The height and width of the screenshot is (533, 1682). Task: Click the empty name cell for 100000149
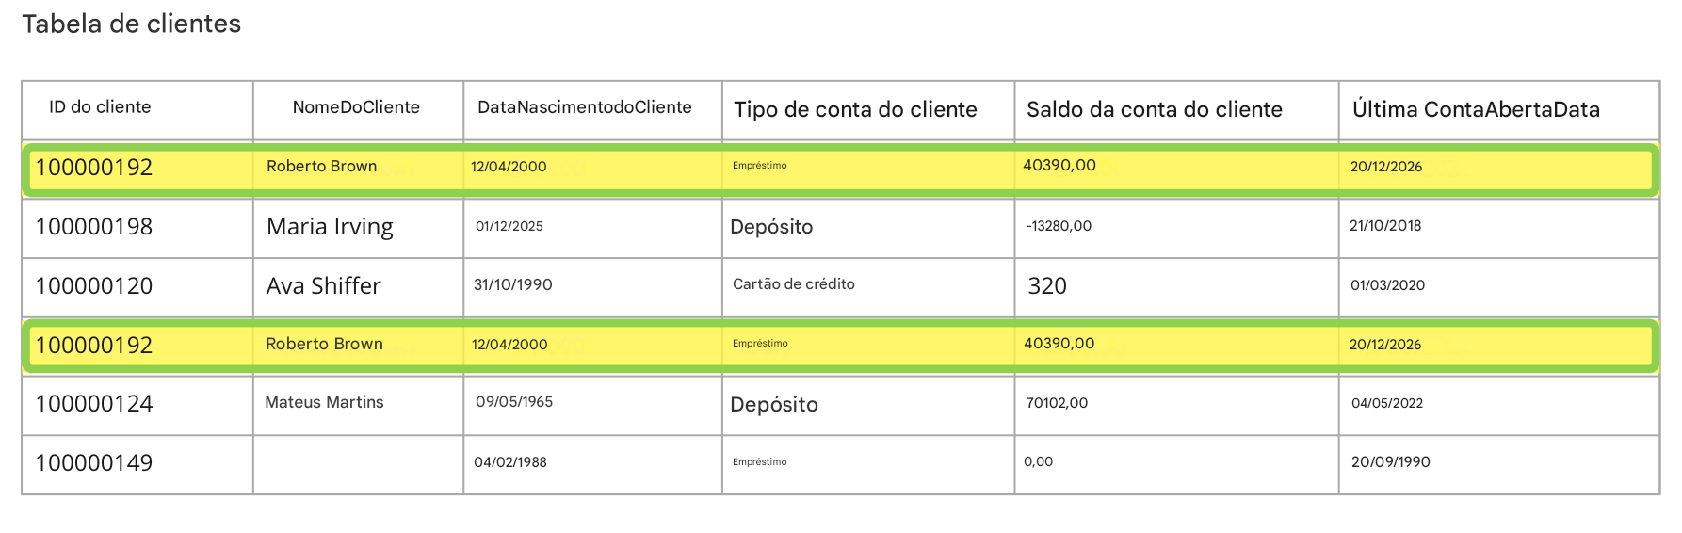[x=358, y=463]
